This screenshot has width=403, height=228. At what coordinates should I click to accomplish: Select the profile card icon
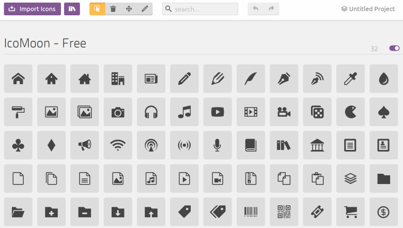click(384, 145)
